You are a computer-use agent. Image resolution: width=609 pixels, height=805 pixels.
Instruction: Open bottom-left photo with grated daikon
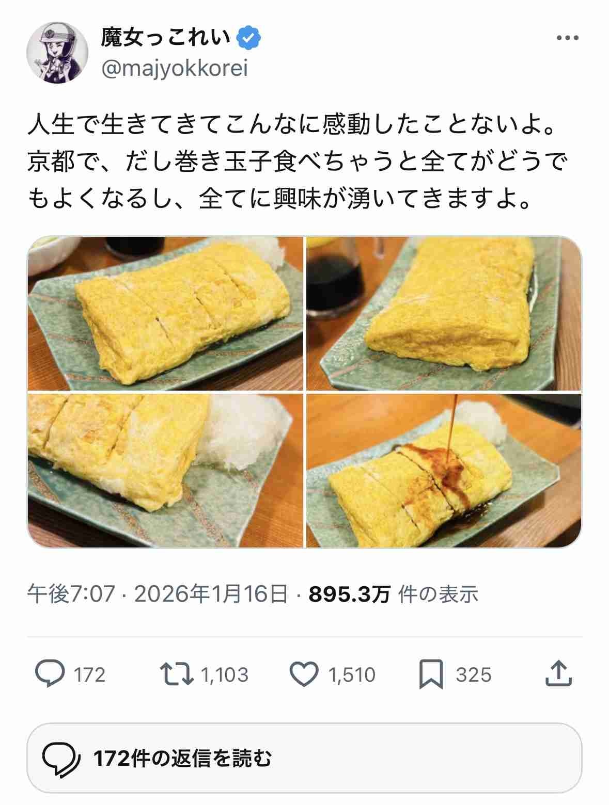pos(165,471)
